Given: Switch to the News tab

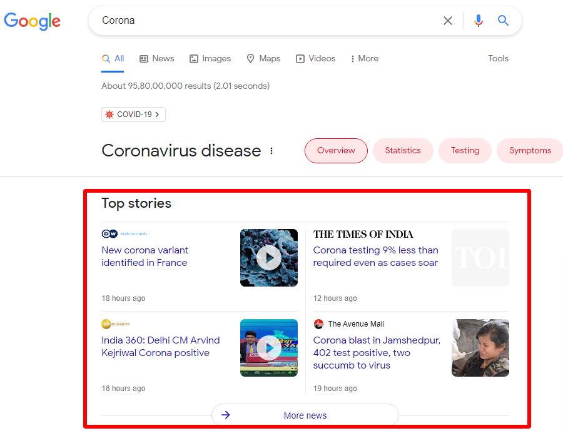Looking at the screenshot, I should pyautogui.click(x=157, y=59).
